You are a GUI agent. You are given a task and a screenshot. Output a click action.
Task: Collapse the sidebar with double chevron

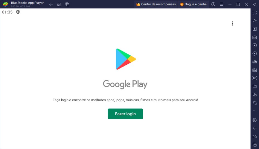pos(255,4)
